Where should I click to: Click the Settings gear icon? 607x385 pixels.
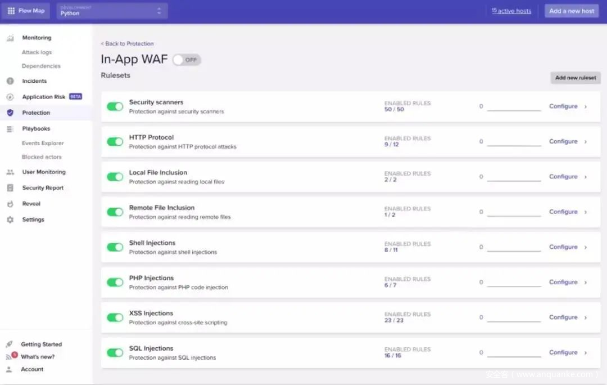click(x=10, y=220)
